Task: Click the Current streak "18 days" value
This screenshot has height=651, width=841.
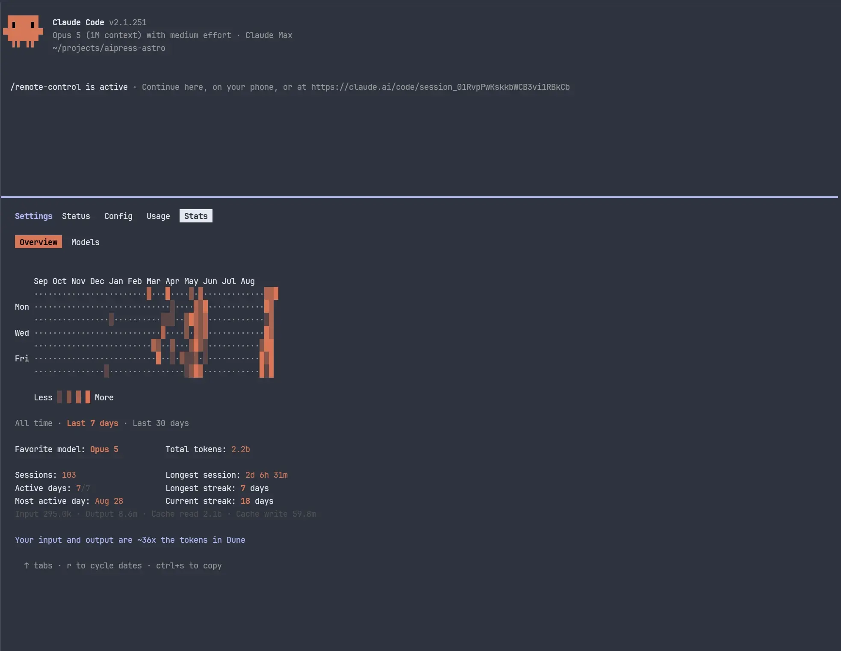Action: (257, 501)
